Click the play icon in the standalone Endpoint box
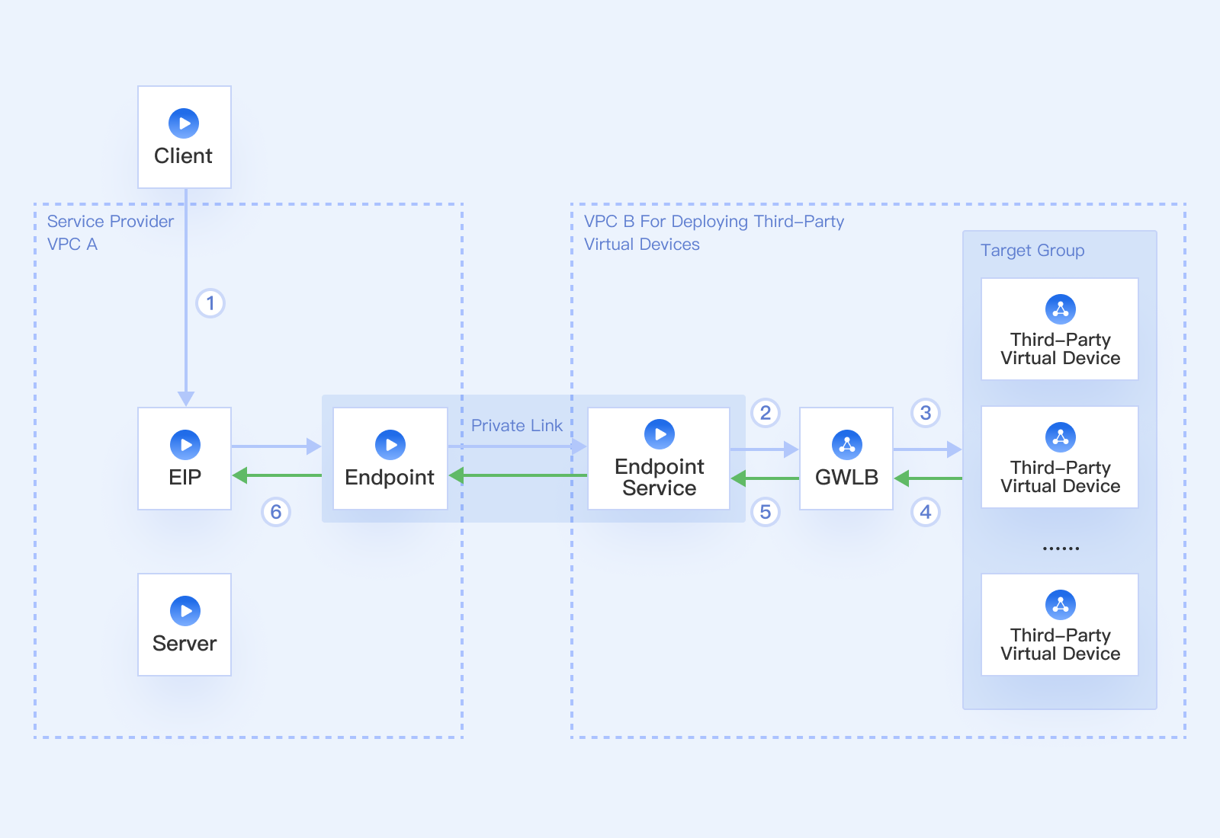The height and width of the screenshot is (838, 1220). click(x=390, y=445)
